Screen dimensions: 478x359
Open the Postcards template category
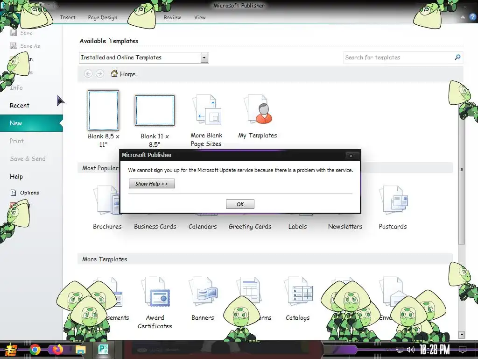393,208
